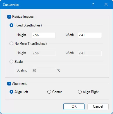Pick the Align Left radio option
This screenshot has width=113, height=114.
(11, 92)
